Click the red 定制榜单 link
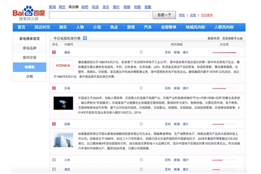261x174 pixels. pyautogui.click(x=207, y=15)
